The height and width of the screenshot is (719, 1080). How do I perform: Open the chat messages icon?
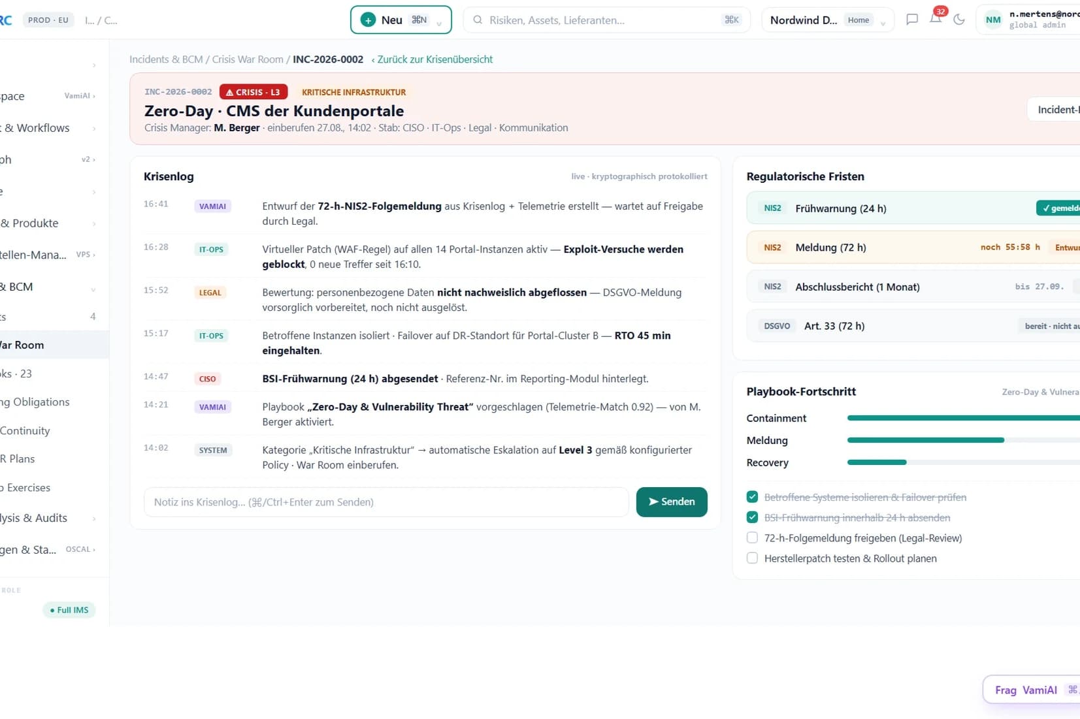click(912, 20)
